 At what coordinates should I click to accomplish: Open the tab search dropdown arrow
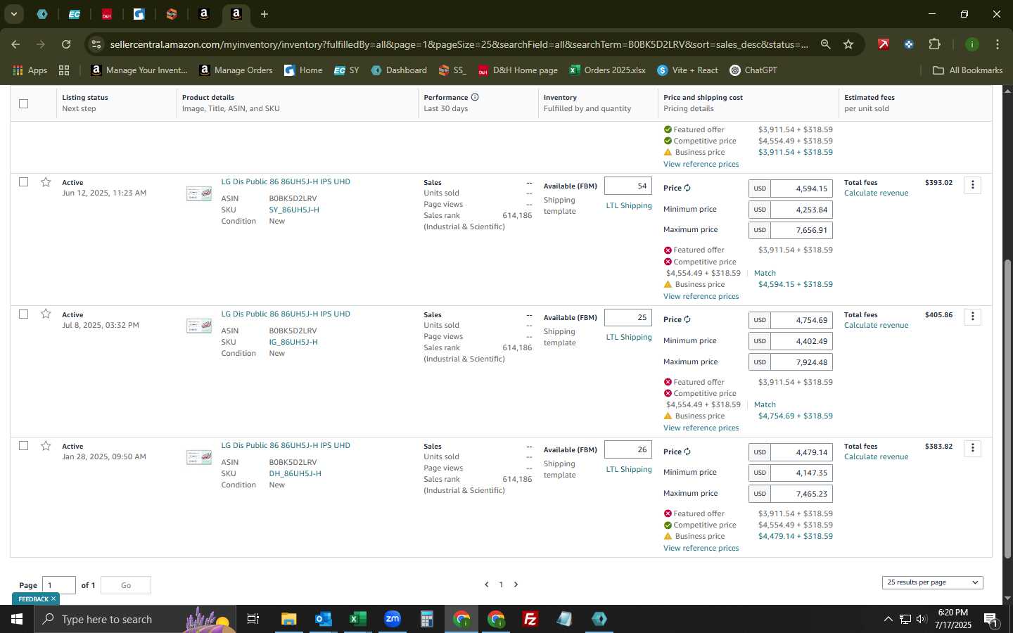(x=13, y=14)
